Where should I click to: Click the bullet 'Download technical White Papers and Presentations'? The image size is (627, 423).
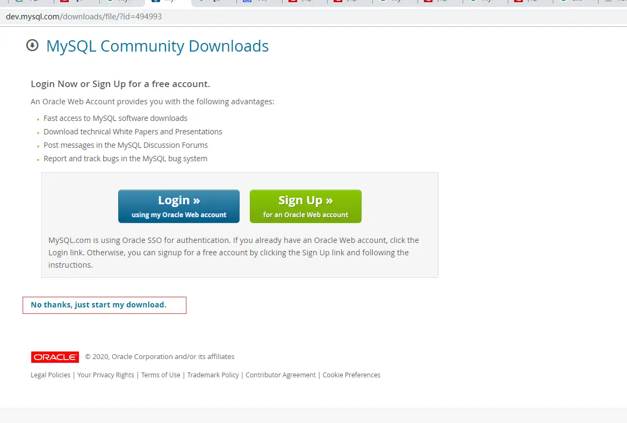(133, 132)
